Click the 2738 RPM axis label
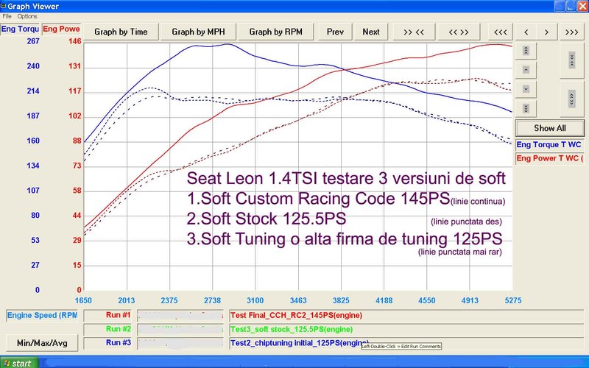 (212, 301)
